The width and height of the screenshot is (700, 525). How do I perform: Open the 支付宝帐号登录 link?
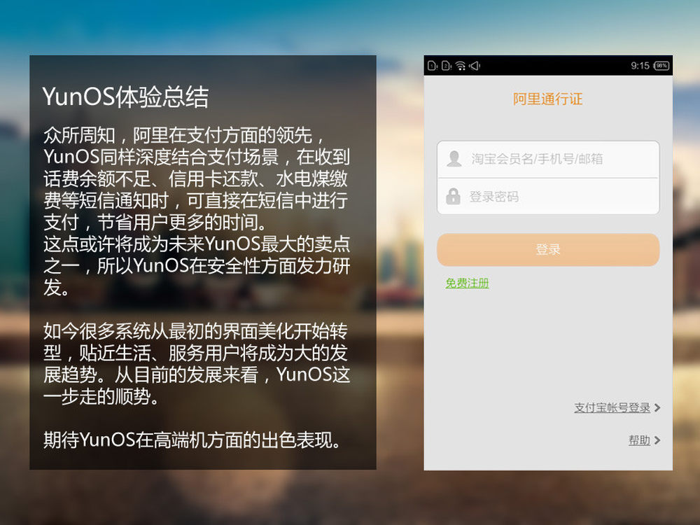coord(612,407)
